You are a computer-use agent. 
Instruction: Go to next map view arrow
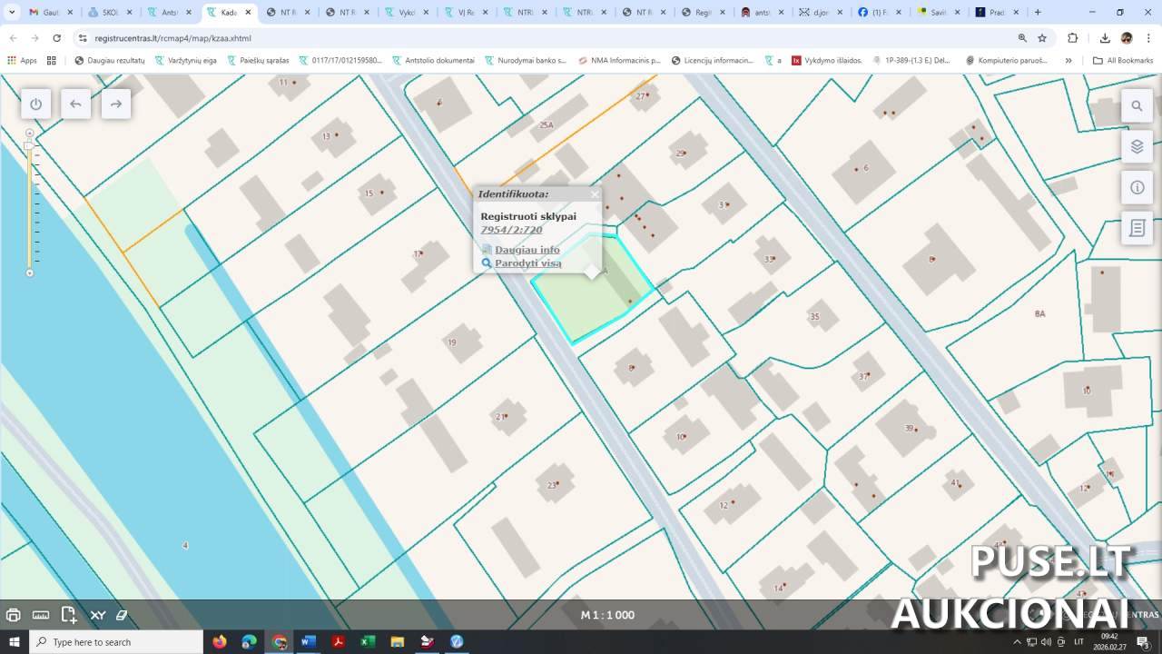(115, 104)
